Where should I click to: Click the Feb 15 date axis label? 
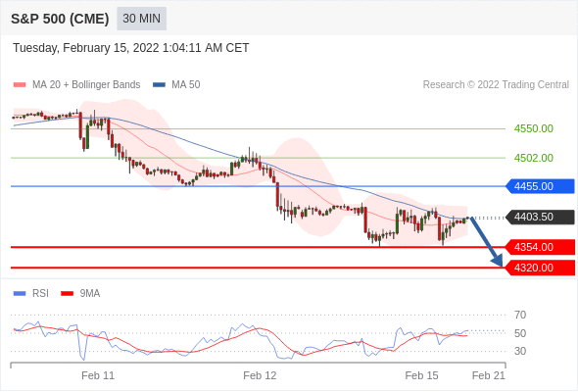(421, 375)
